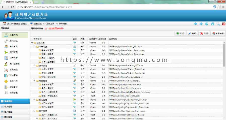The width and height of the screenshot is (226, 120).
Task: Click the 删除 delete button
Action: [204, 34]
